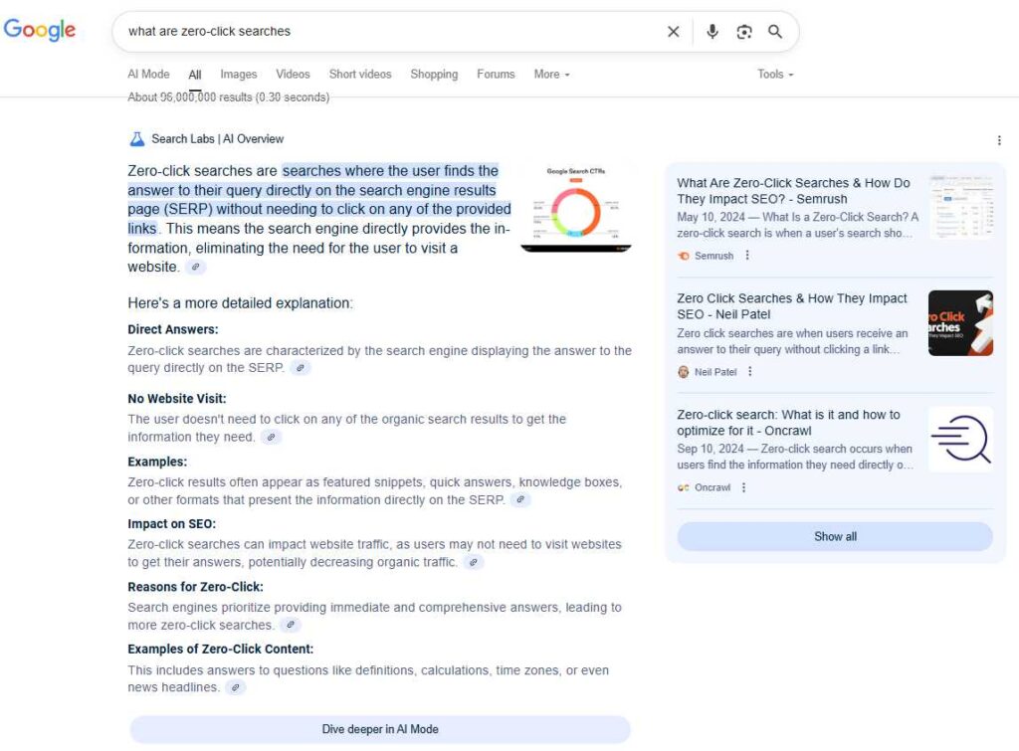The height and width of the screenshot is (751, 1019).
Task: Click source link icon under Direct Answers
Action: pyautogui.click(x=300, y=368)
